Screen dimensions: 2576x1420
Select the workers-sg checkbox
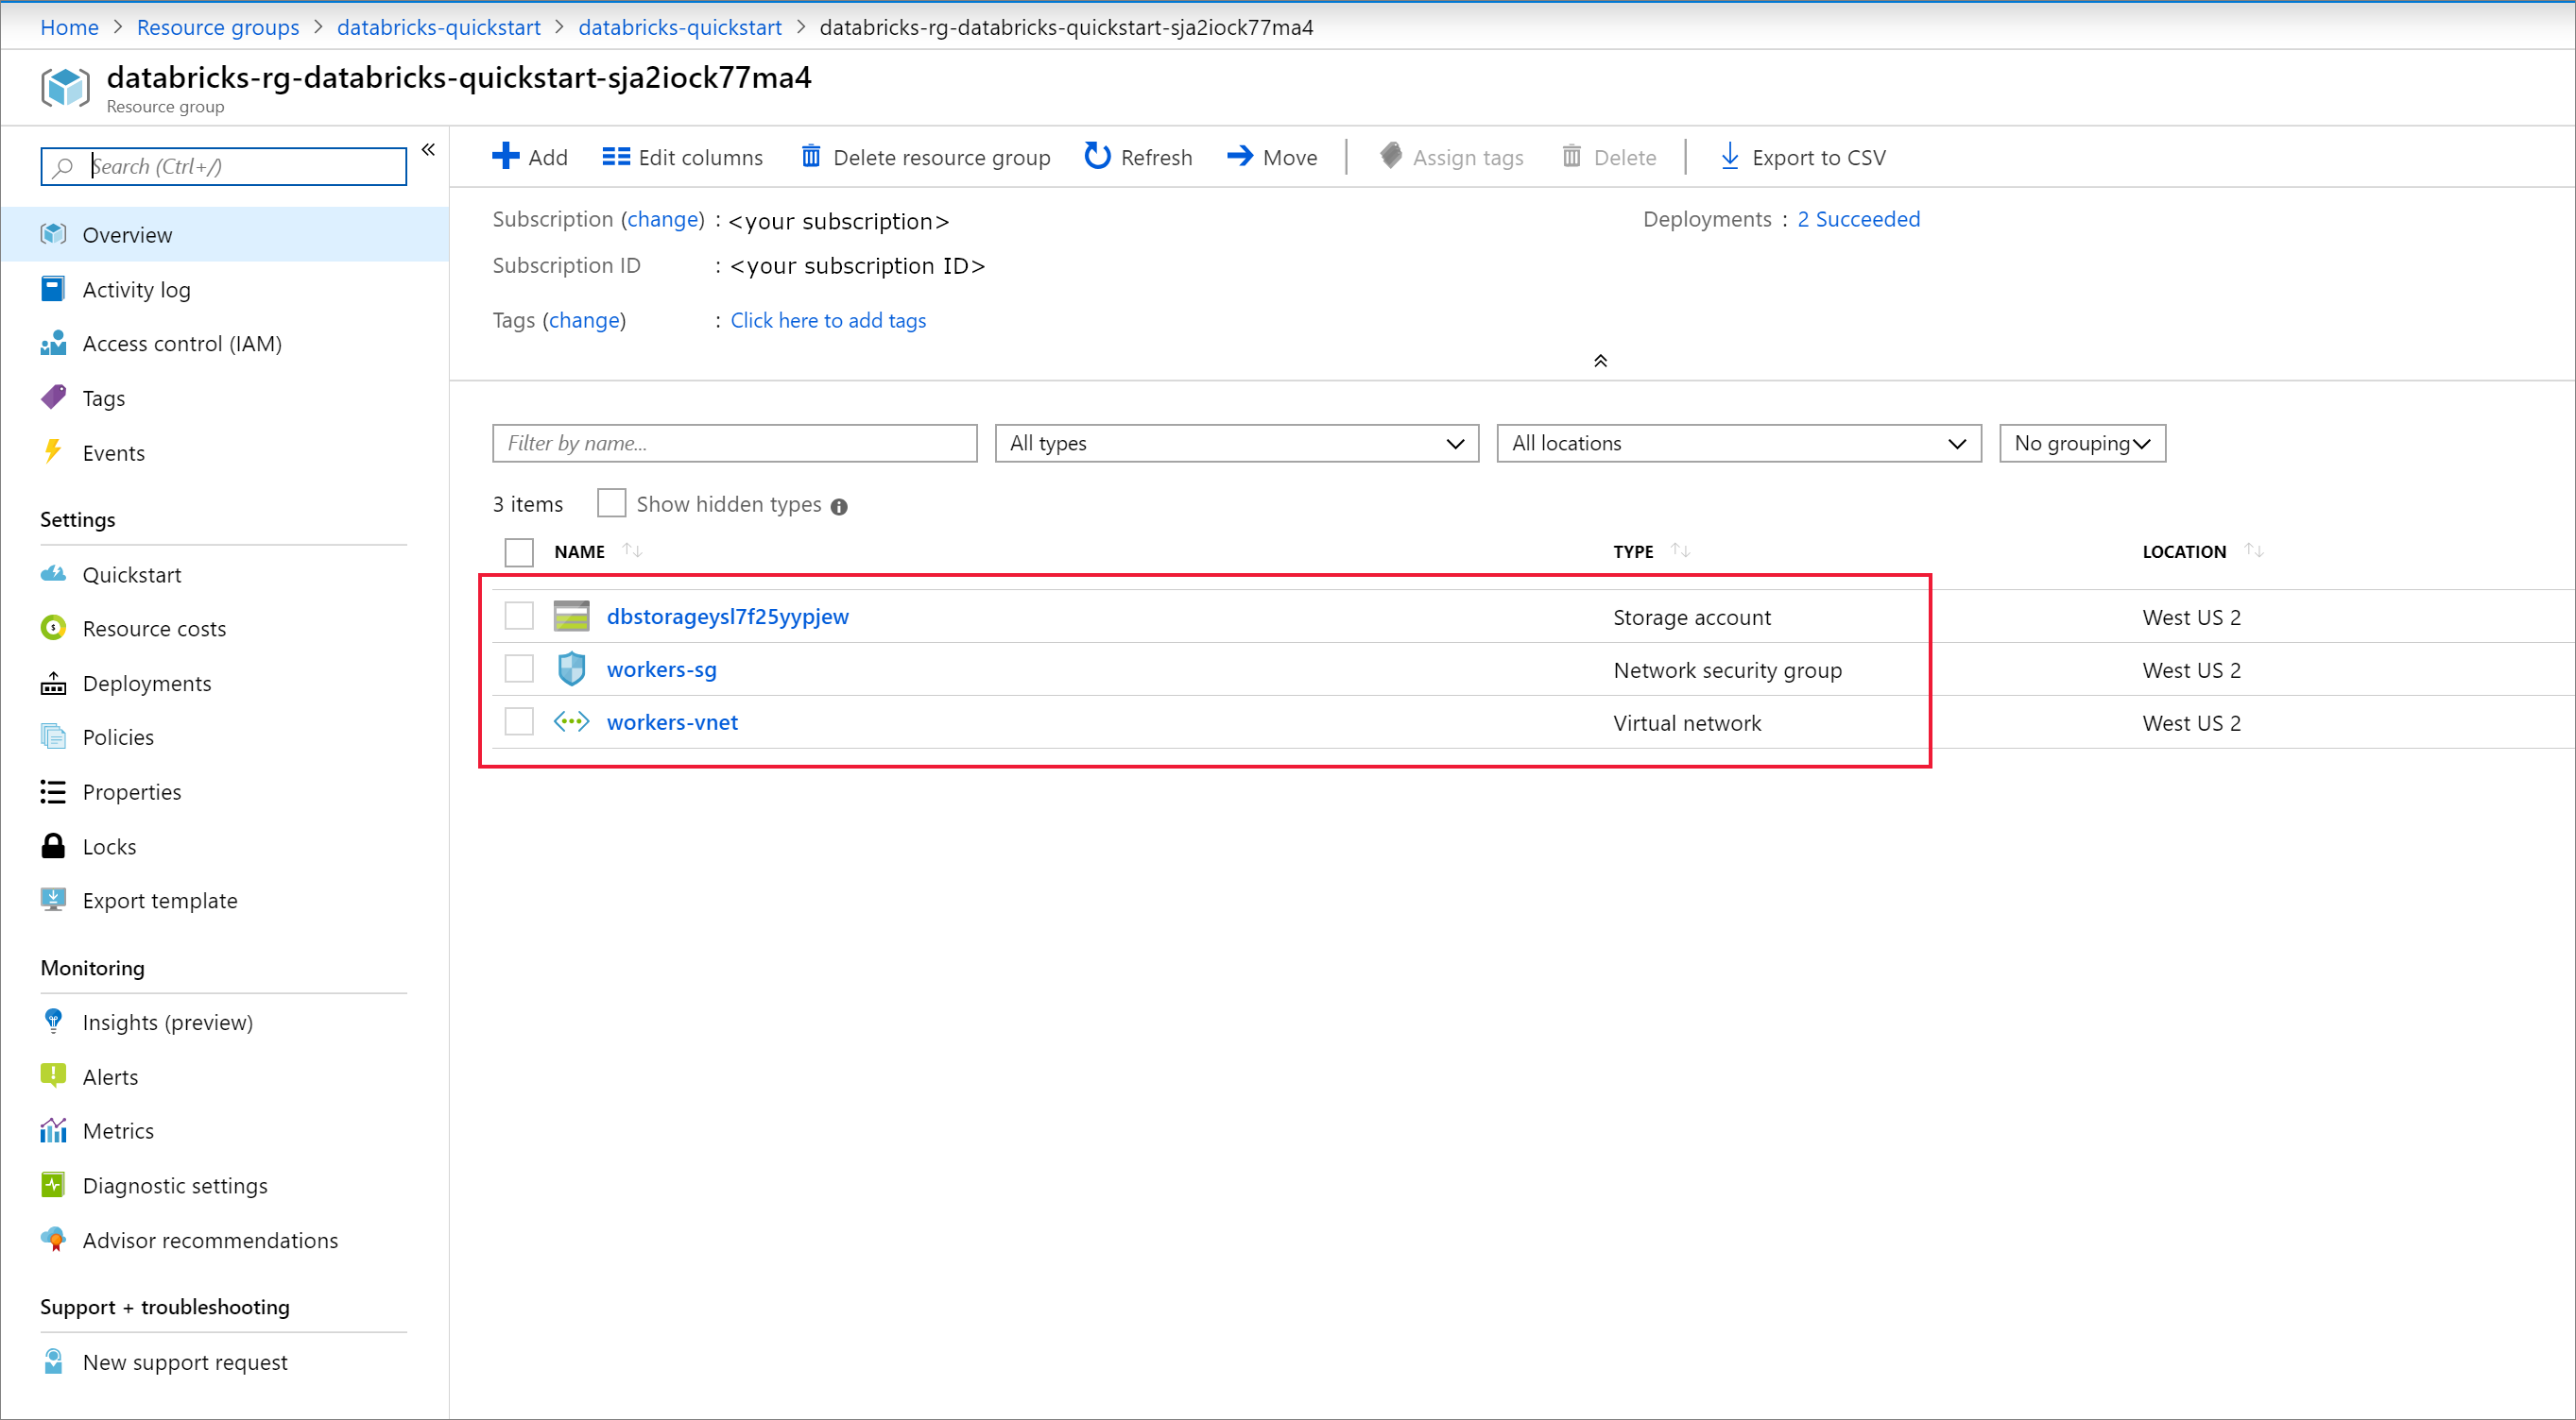pyautogui.click(x=520, y=669)
